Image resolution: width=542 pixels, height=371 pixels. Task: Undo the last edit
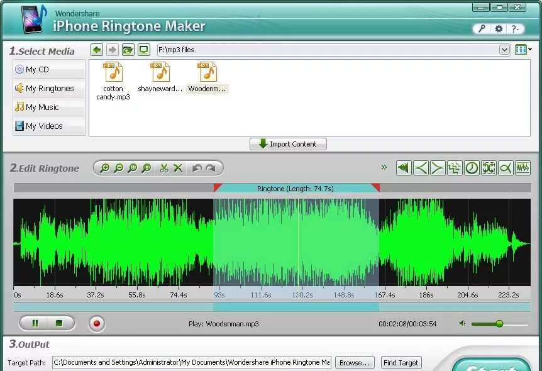(197, 169)
